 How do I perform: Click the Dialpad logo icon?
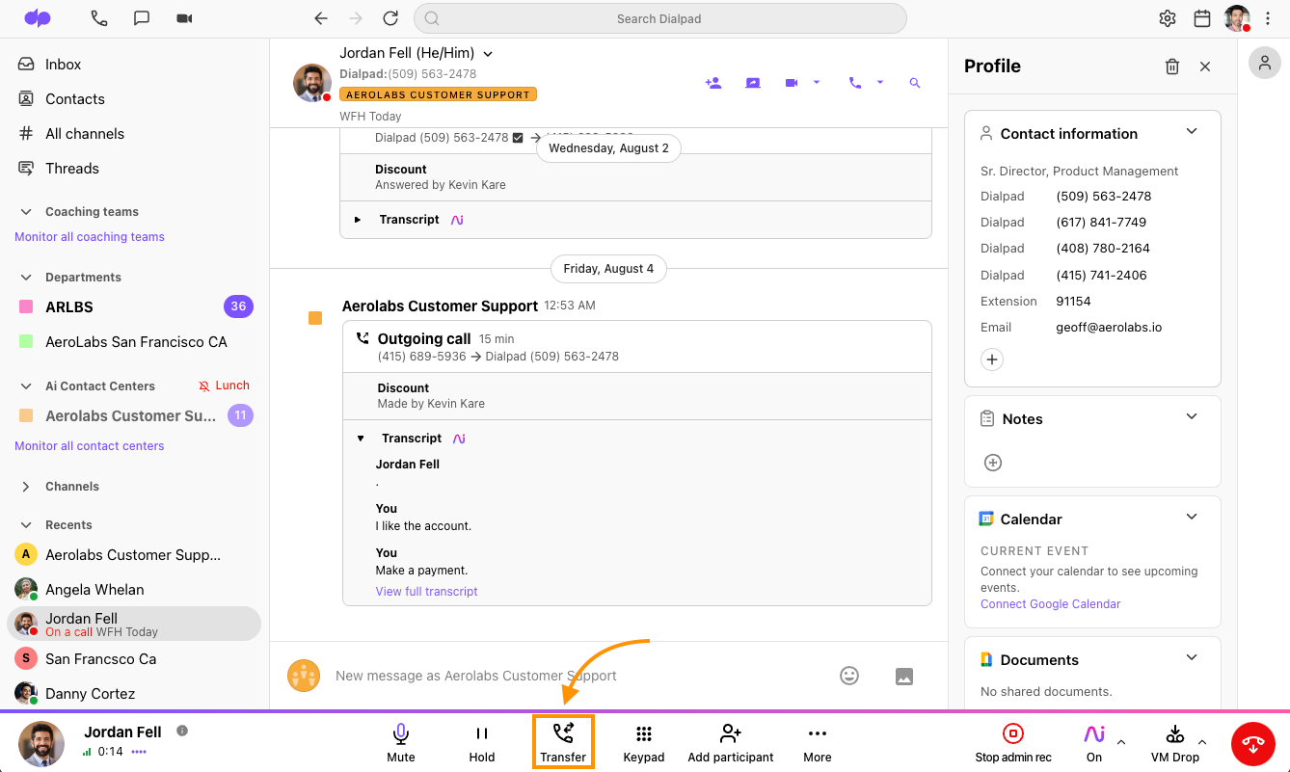point(38,18)
